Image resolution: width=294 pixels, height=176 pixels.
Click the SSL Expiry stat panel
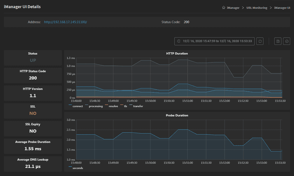[33, 128]
